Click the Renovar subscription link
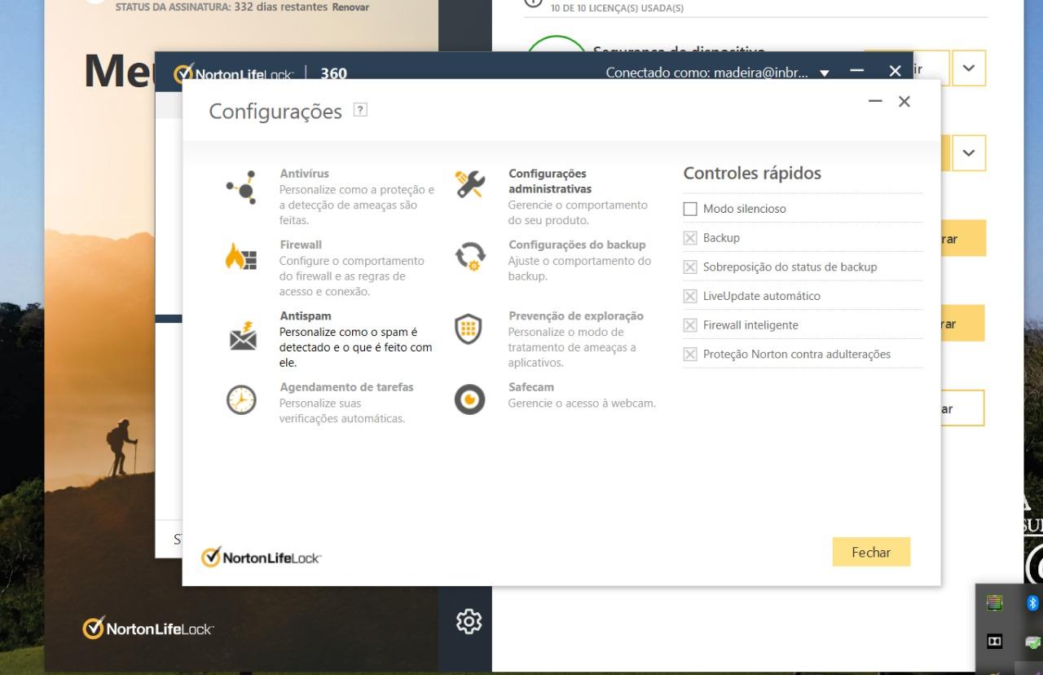Screen dimensions: 1043x675 click(350, 7)
